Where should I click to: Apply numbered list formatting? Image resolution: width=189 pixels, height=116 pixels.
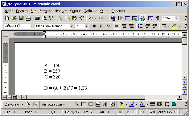(140, 26)
